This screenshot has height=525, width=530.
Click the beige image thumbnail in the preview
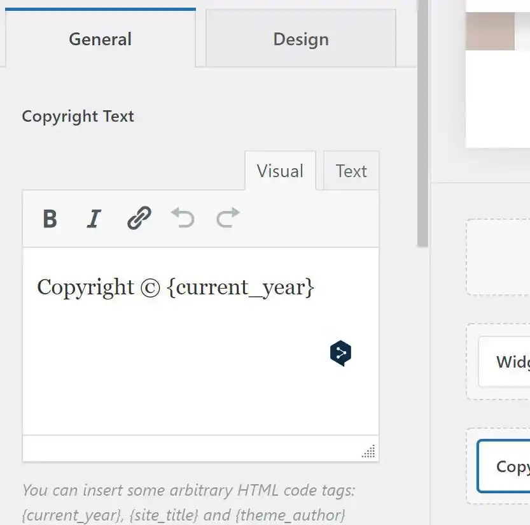489,31
